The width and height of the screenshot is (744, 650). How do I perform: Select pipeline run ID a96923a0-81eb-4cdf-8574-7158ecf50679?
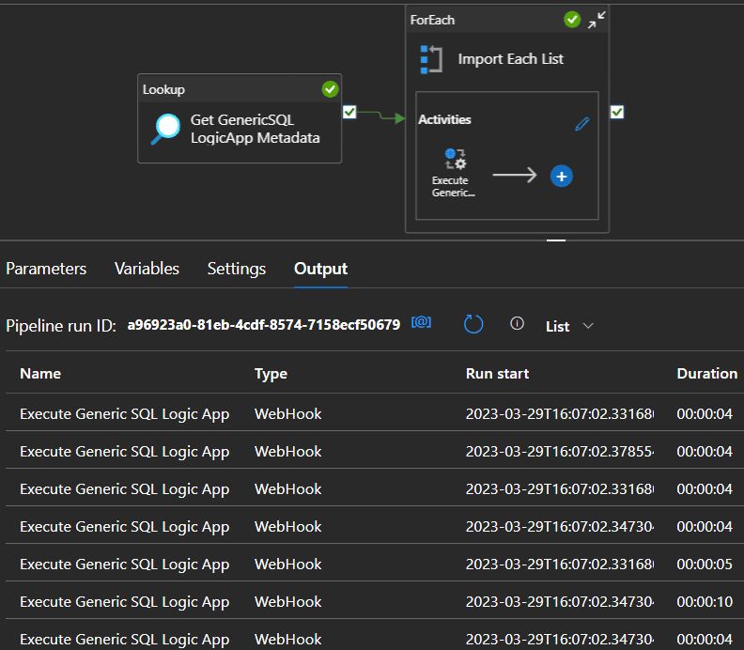click(264, 324)
